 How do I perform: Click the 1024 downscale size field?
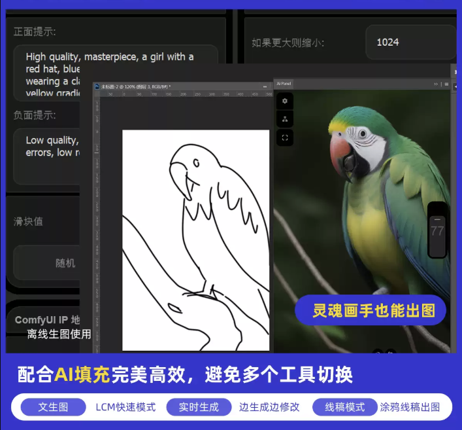(x=411, y=43)
